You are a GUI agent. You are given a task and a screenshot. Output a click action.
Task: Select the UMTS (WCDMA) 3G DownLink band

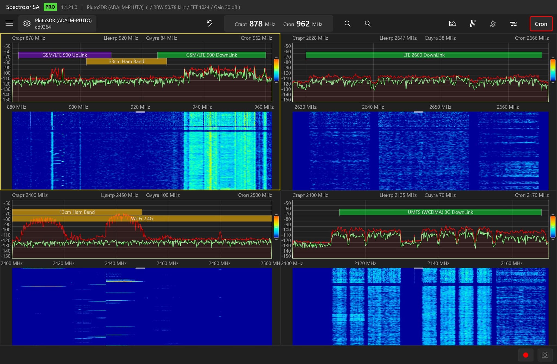click(x=440, y=212)
